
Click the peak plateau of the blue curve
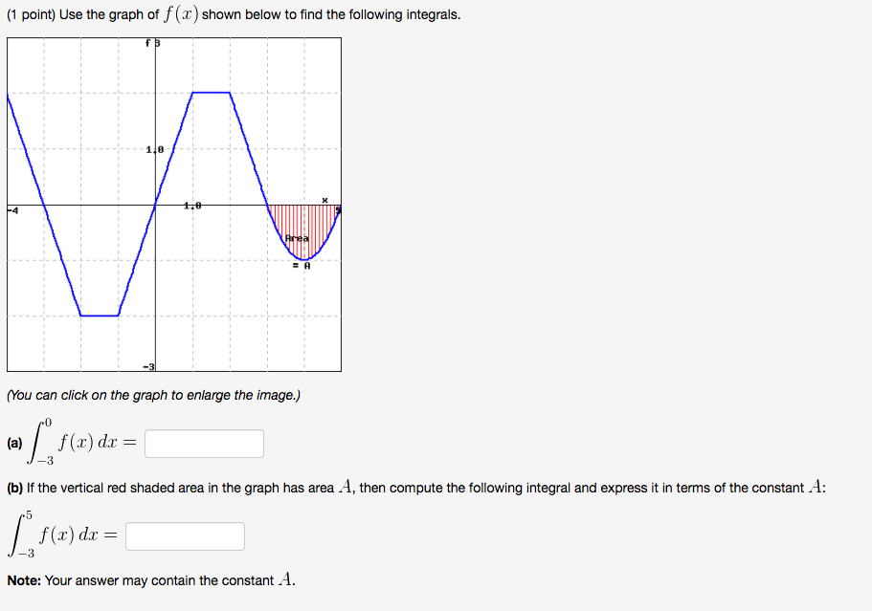pyautogui.click(x=210, y=93)
